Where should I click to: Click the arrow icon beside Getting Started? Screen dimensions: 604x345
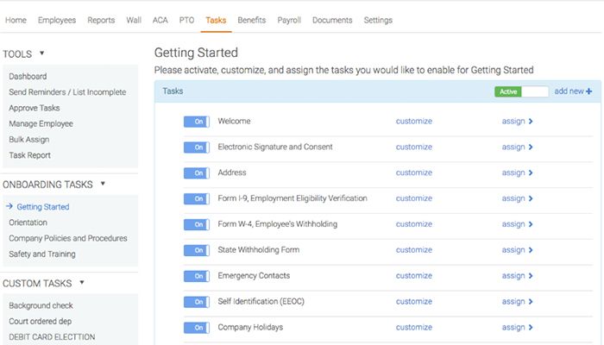coord(9,207)
